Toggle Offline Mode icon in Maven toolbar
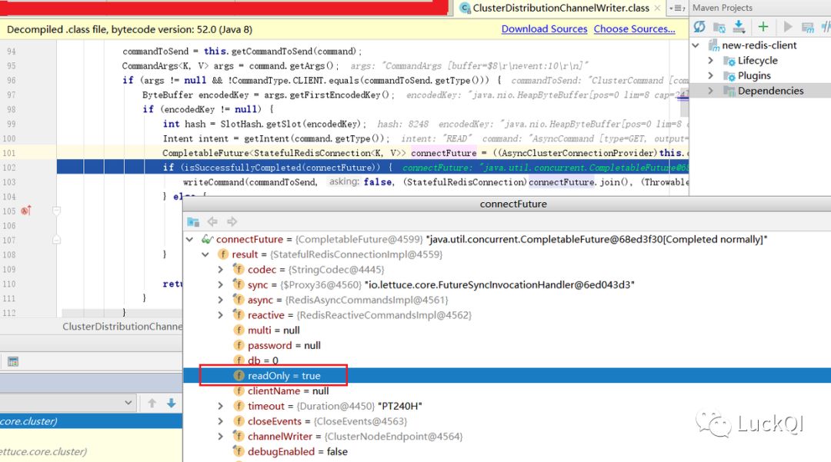Screen dimensions: 831x462 [826, 27]
